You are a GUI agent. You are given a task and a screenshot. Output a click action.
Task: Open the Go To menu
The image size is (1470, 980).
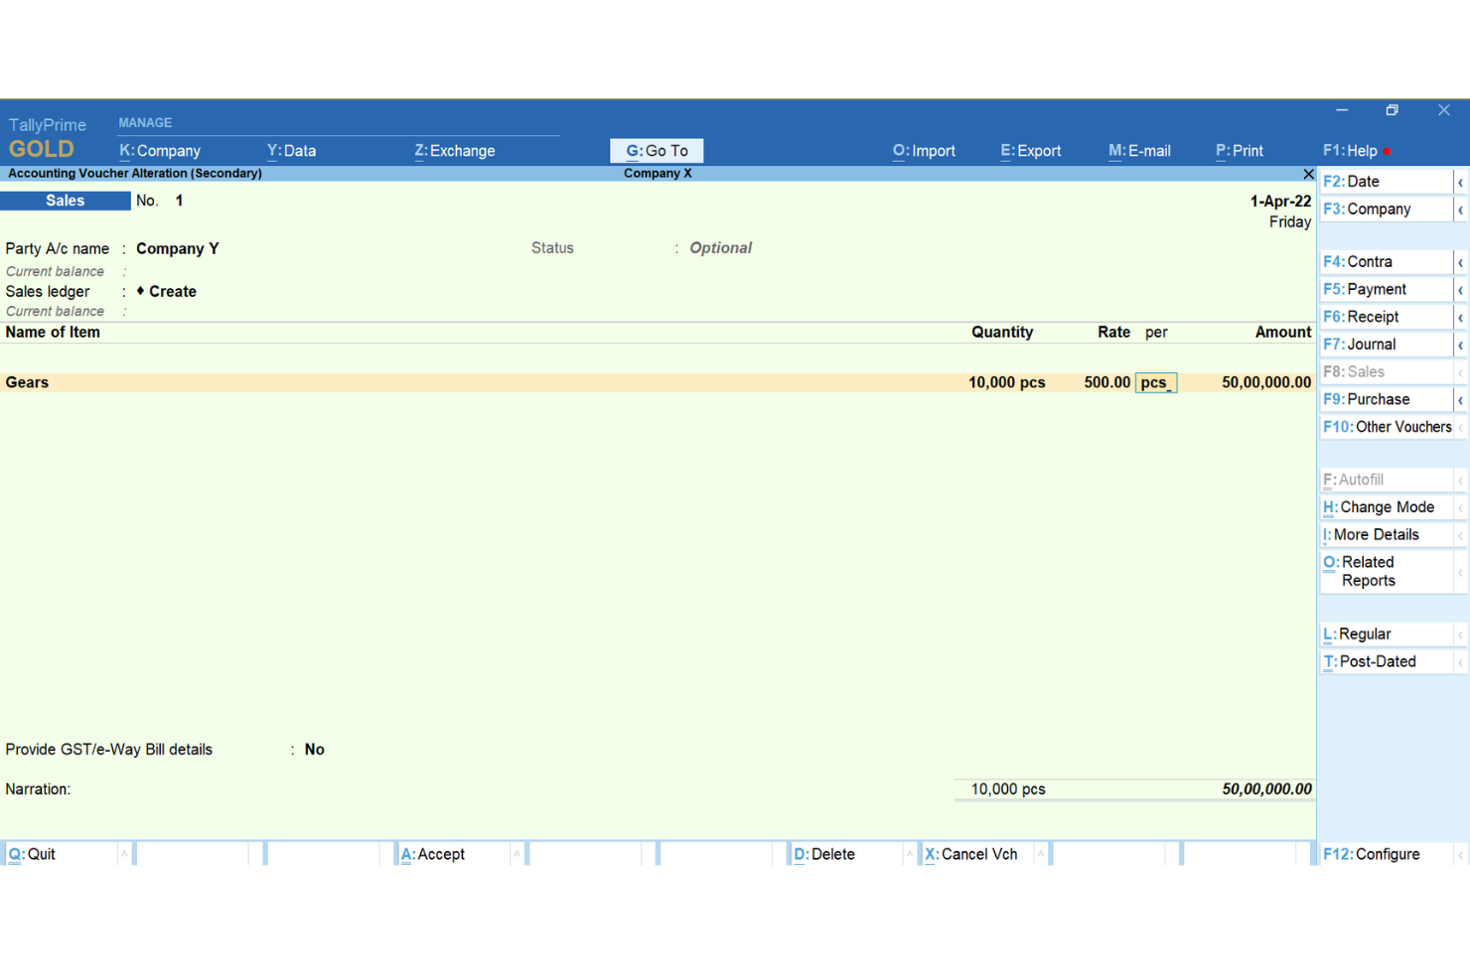(x=656, y=150)
